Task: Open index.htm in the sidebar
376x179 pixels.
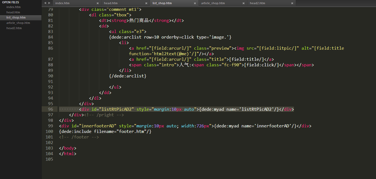Action: tap(13, 7)
